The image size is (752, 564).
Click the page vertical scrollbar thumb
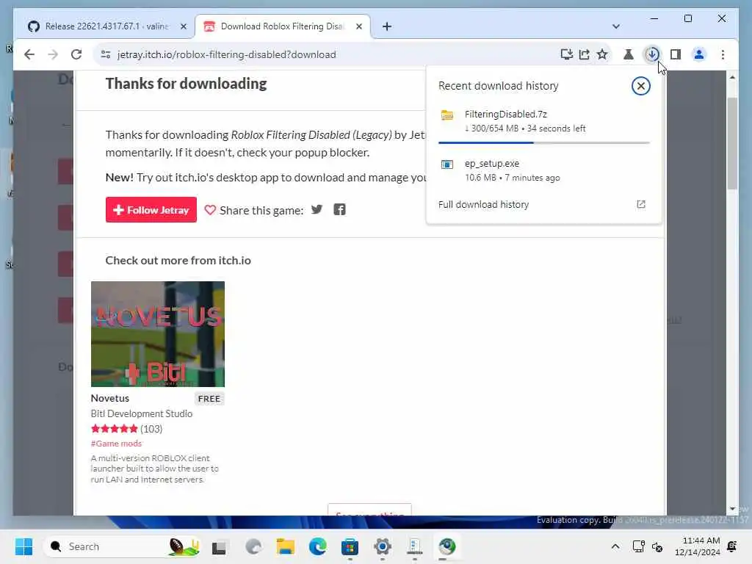(x=732, y=143)
